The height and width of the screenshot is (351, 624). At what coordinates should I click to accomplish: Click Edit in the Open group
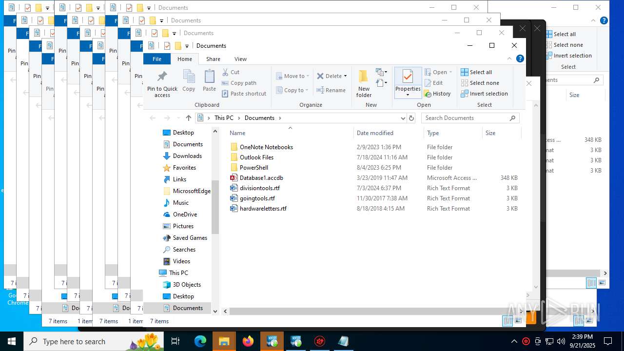(x=433, y=83)
